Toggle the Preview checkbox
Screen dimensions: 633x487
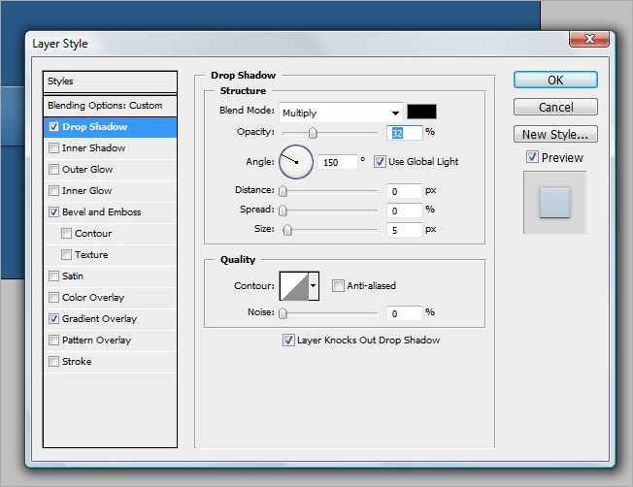point(532,157)
